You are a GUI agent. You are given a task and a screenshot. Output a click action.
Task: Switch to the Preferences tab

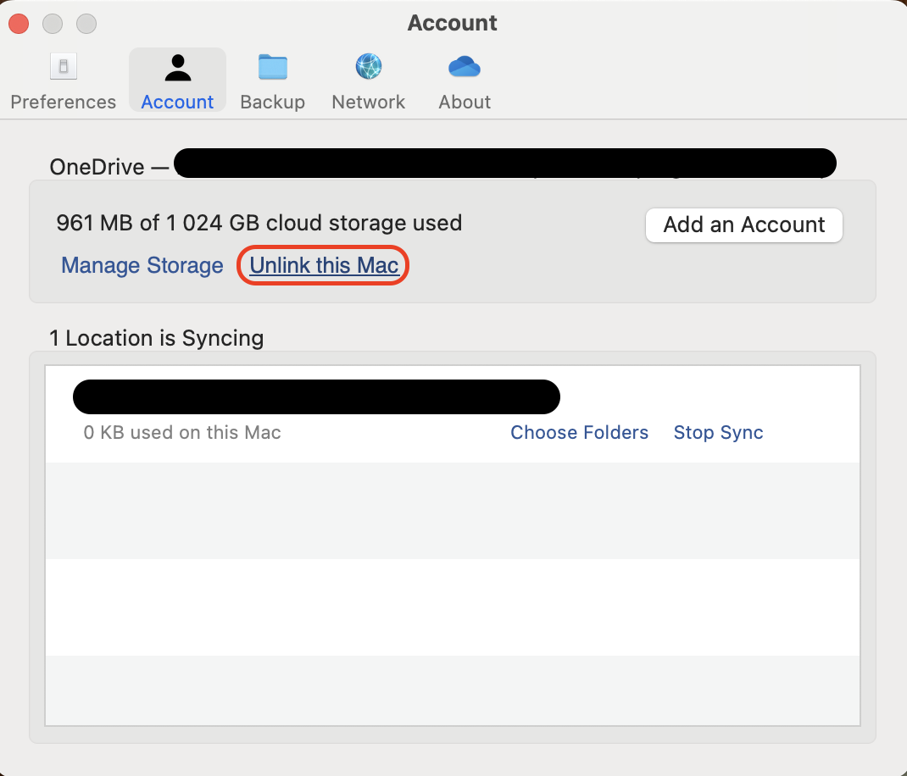(63, 80)
